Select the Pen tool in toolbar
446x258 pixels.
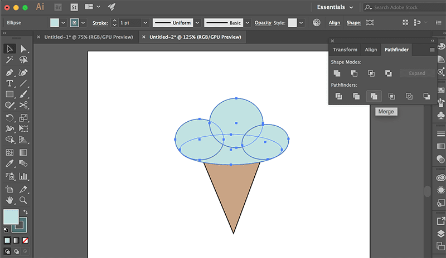coord(9,73)
